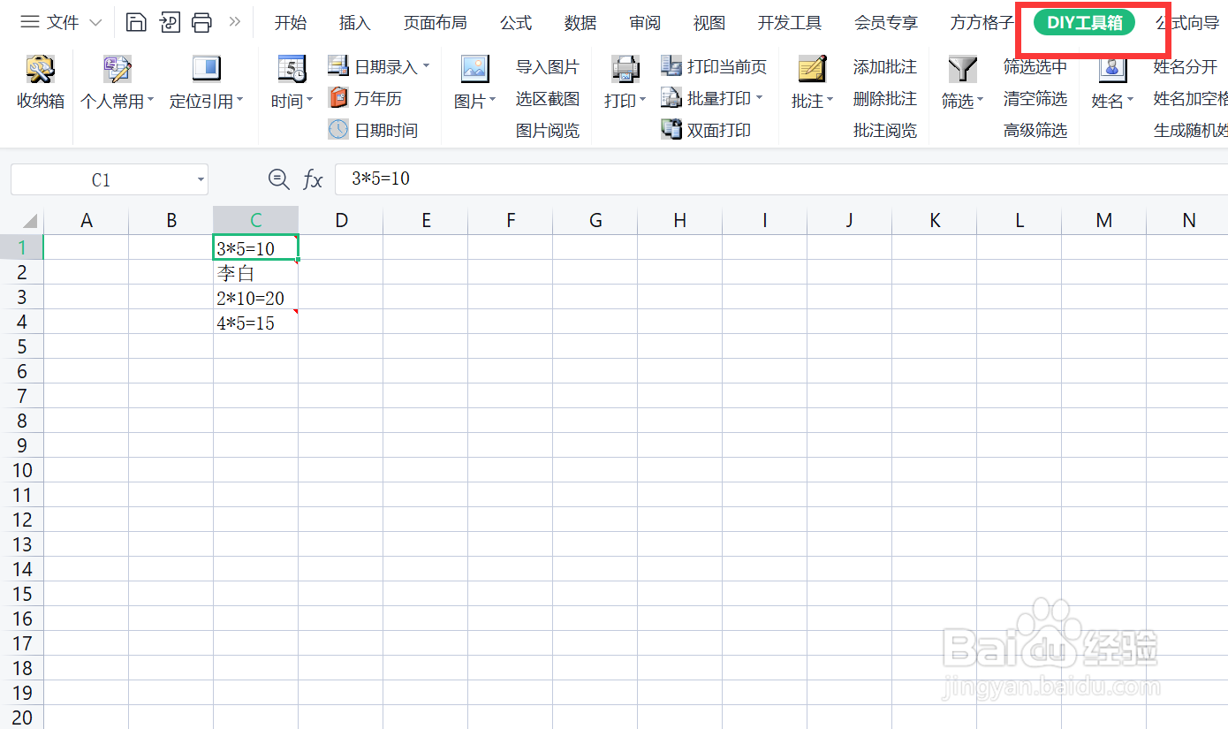Click the 选区截图 button
The image size is (1228, 729).
(x=548, y=98)
